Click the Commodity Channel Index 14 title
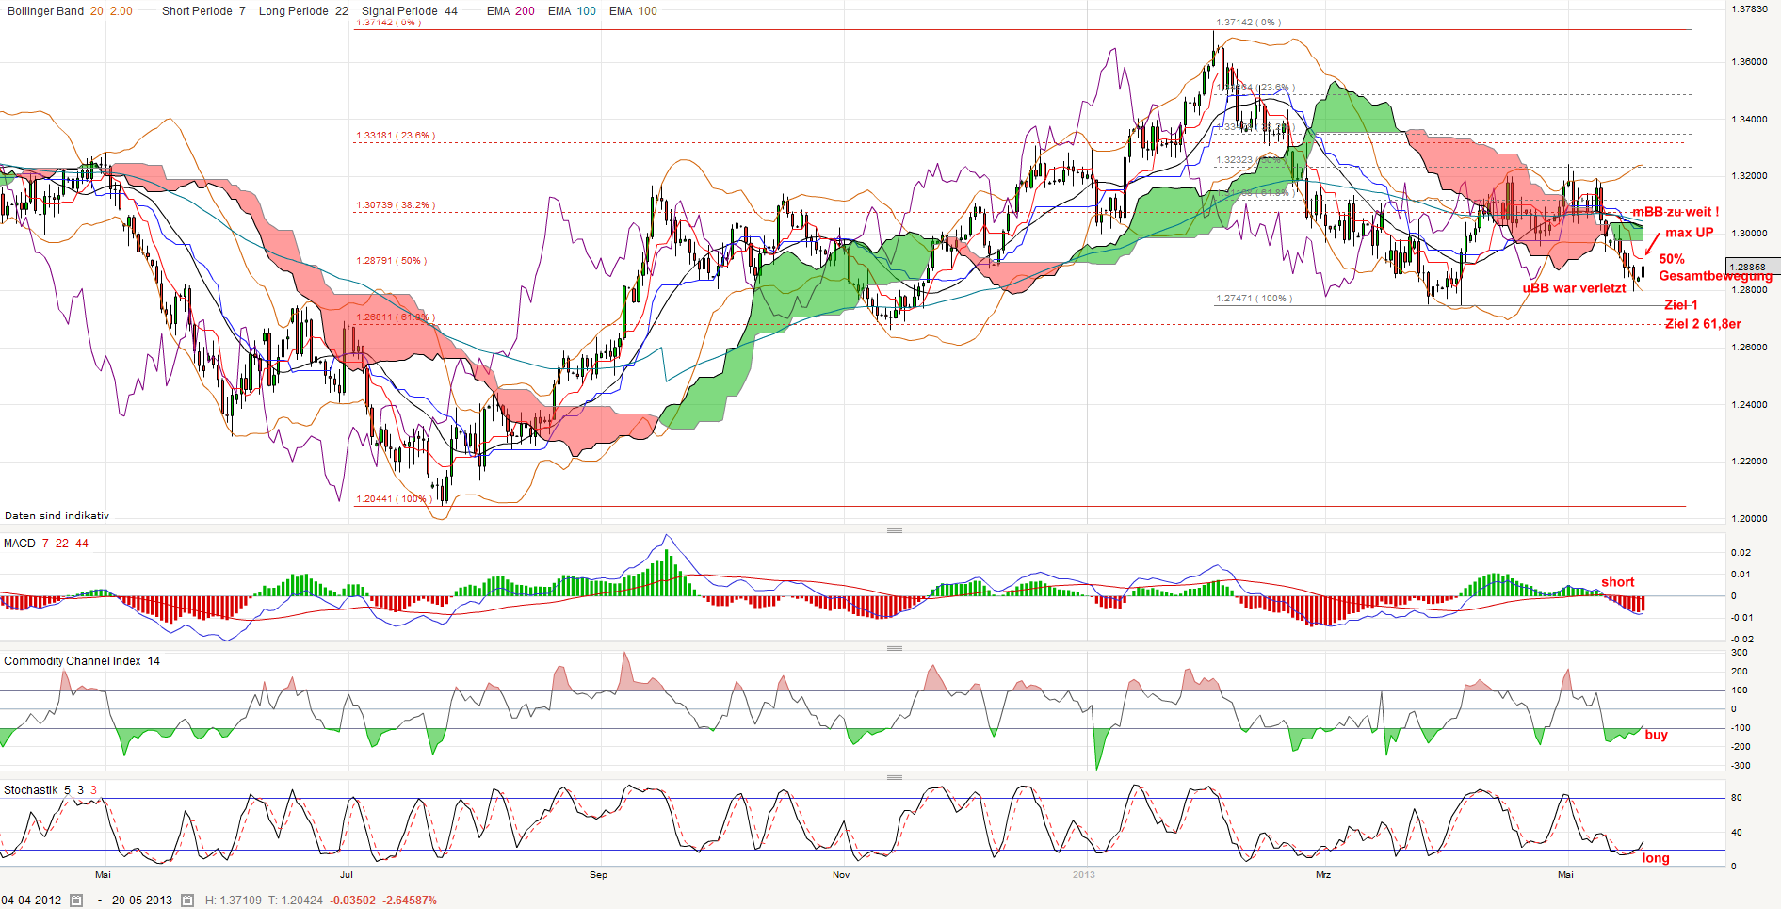The image size is (1781, 909). point(82,661)
